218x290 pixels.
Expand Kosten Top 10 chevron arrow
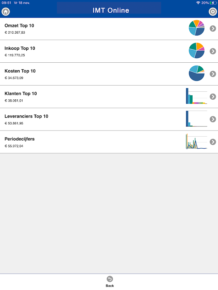(x=213, y=74)
